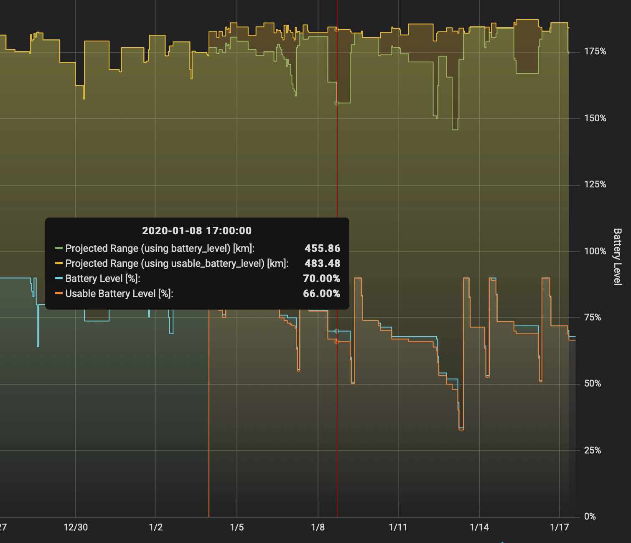The image size is (631, 543).
Task: Click the green series color marker in tooltip
Action: (x=59, y=248)
